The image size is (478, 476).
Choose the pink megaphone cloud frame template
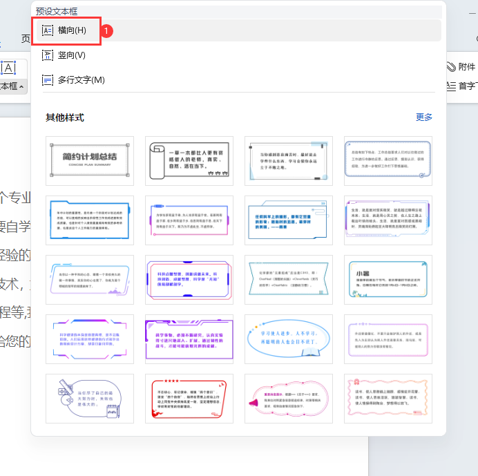[x=288, y=399]
